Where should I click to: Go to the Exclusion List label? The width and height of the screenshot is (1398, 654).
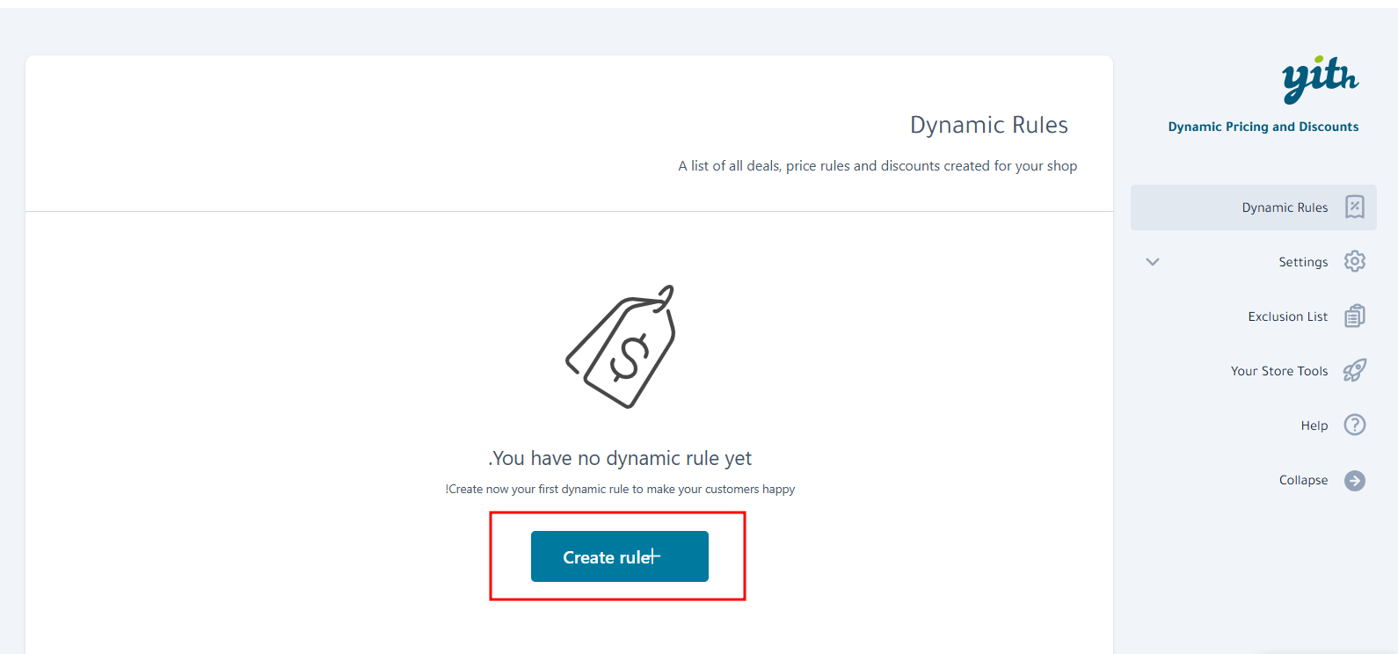tap(1287, 316)
